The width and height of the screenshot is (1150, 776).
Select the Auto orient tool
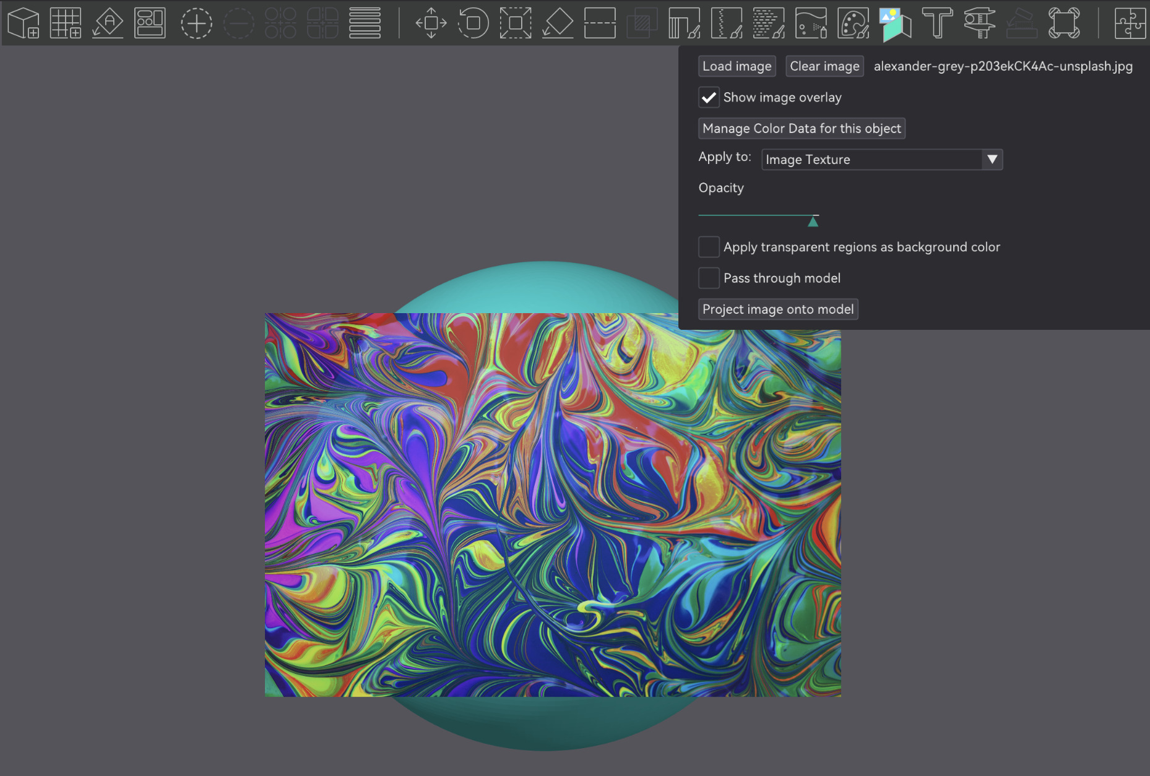click(x=108, y=23)
